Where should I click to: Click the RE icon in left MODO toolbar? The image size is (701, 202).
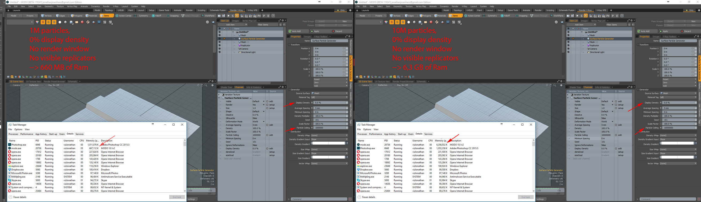(255, 16)
